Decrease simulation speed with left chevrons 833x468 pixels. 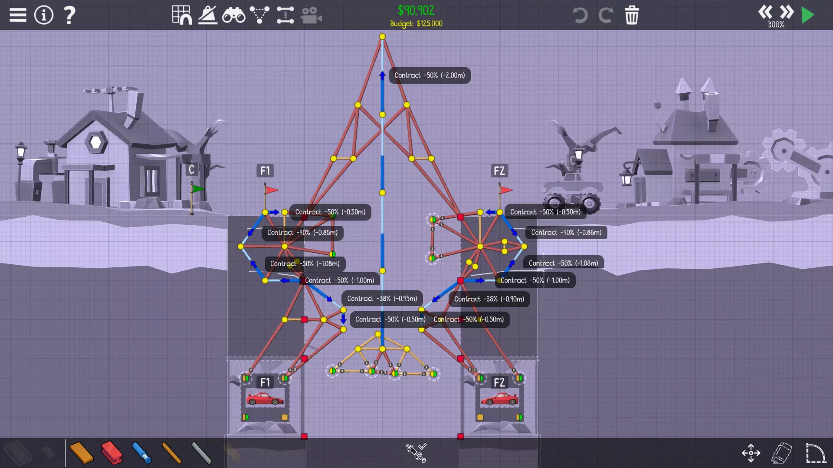[x=765, y=12]
